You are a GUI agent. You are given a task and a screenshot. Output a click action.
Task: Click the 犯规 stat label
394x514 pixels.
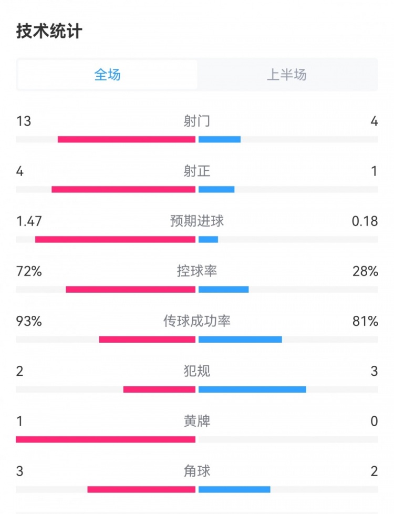point(197,371)
